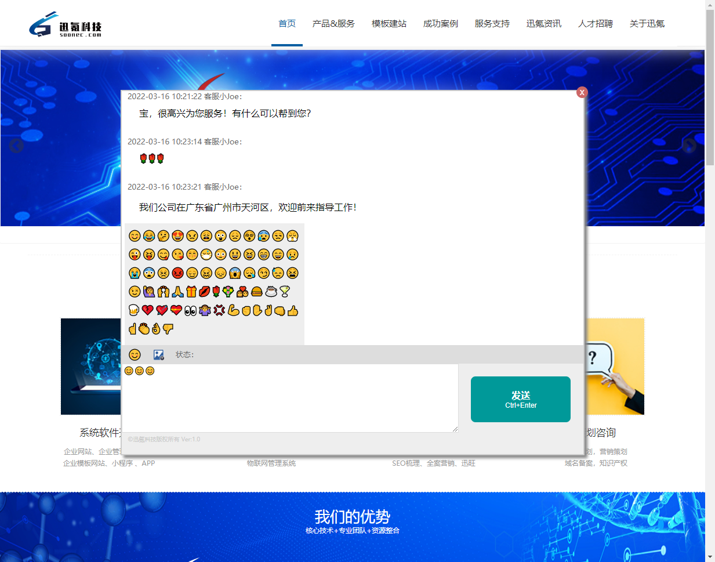Toggle the emoji picker from chat toolbar
This screenshot has height=562, width=715.
point(135,354)
